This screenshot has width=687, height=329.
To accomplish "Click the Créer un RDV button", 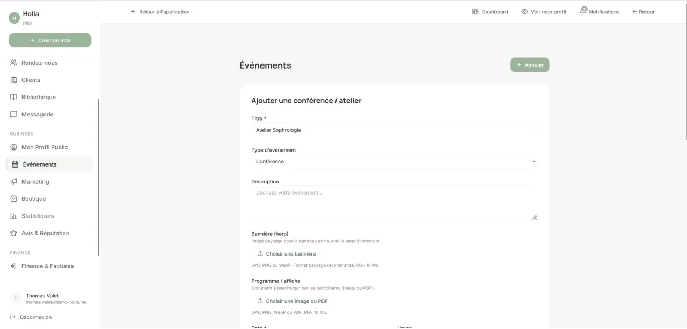I will click(50, 40).
